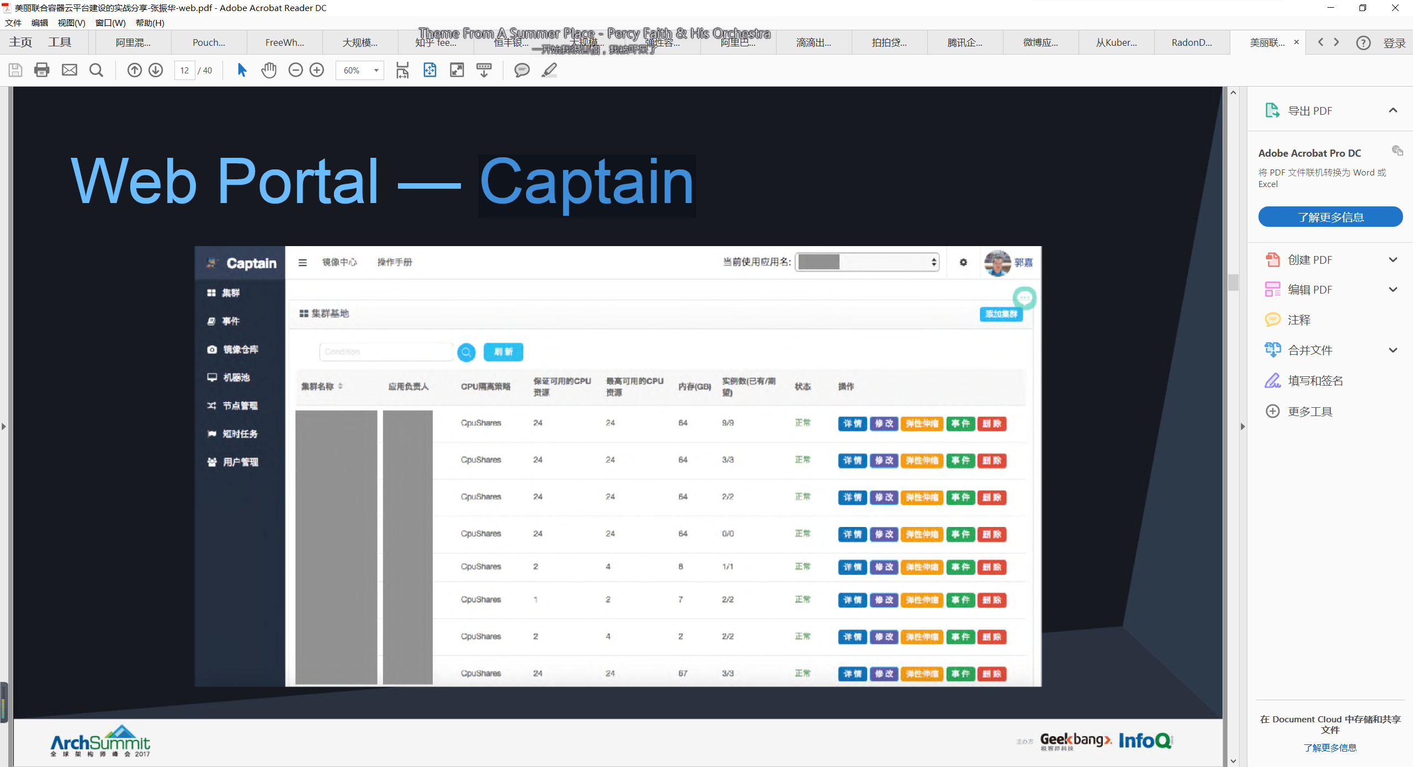This screenshot has width=1413, height=767.
Task: Switch to the 拍拍贷... document tab
Action: click(x=889, y=42)
